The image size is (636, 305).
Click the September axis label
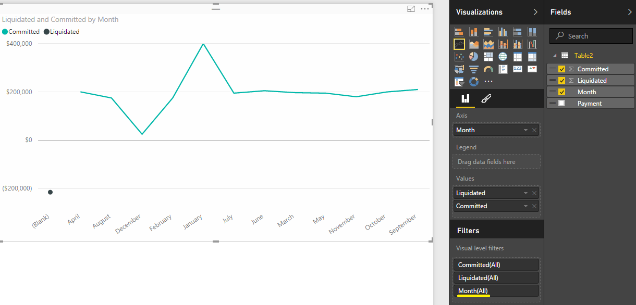pos(403,225)
